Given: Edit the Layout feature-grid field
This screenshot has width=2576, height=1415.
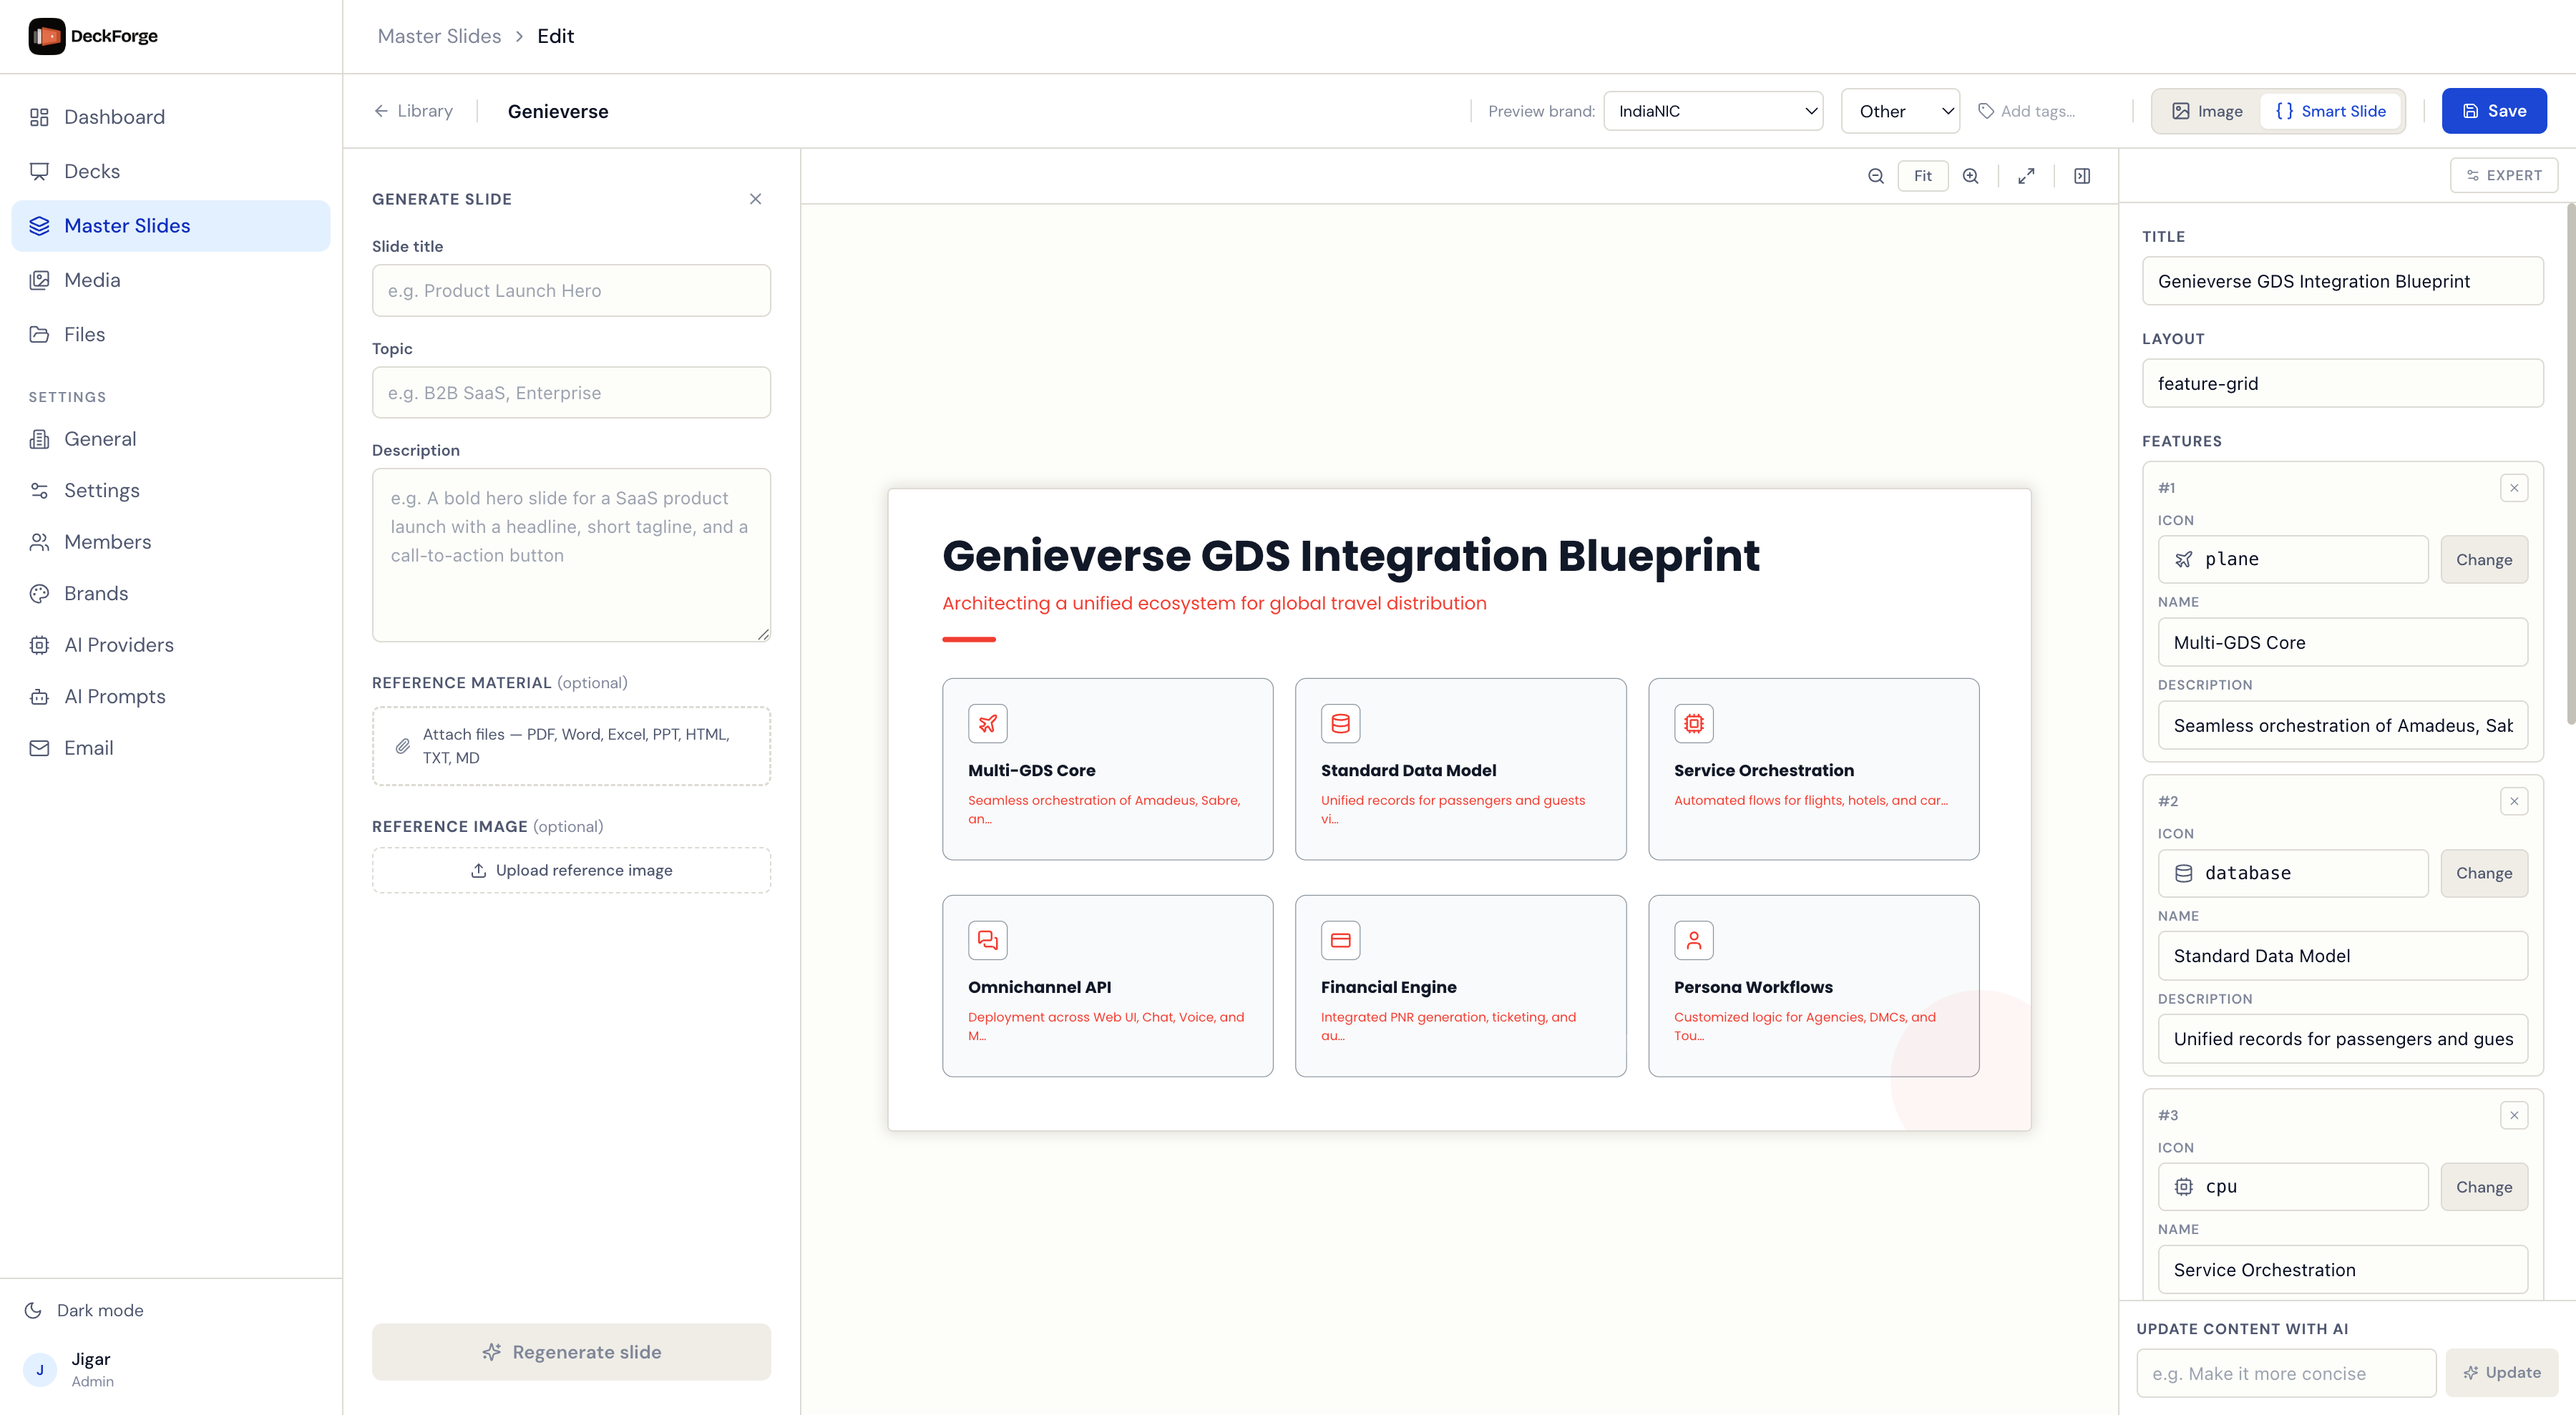Looking at the screenshot, I should click(2342, 384).
